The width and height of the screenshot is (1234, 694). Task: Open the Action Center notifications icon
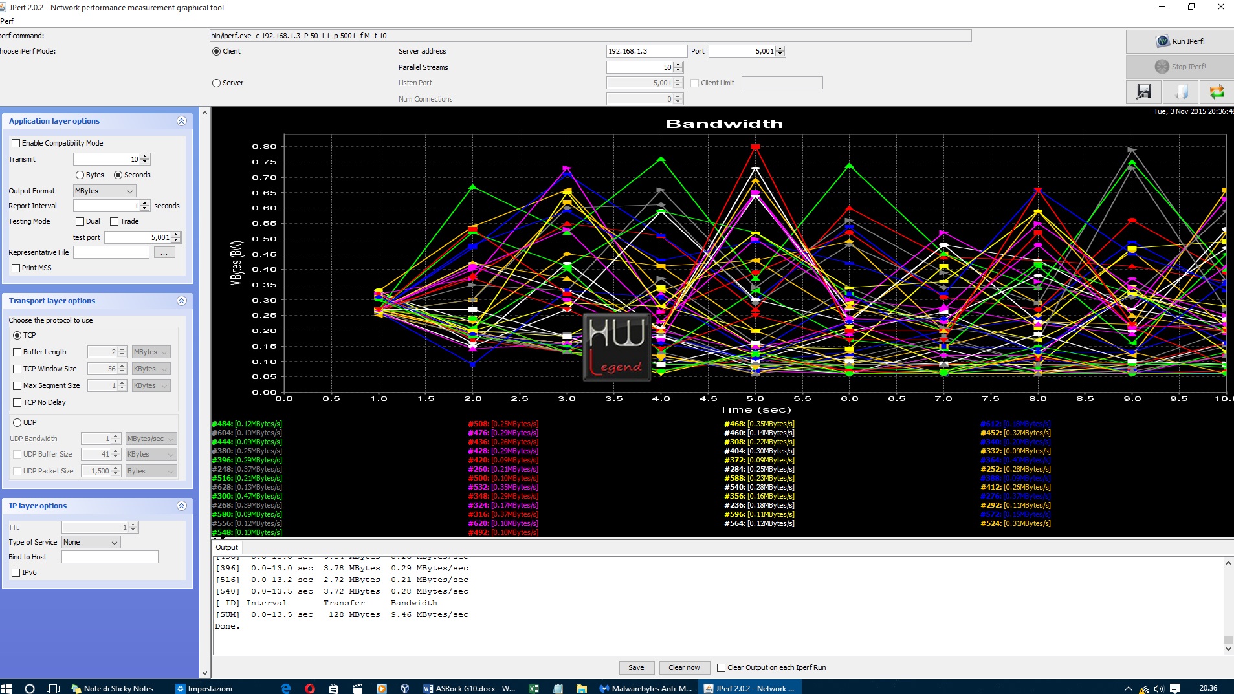(x=1175, y=688)
